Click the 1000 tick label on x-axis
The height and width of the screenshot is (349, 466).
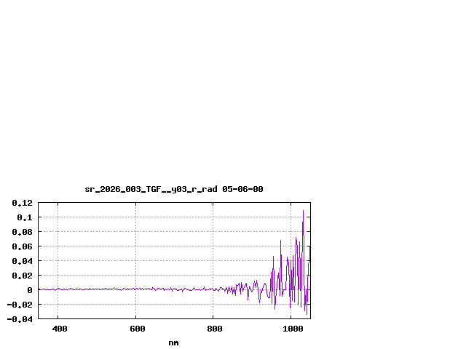click(x=291, y=329)
